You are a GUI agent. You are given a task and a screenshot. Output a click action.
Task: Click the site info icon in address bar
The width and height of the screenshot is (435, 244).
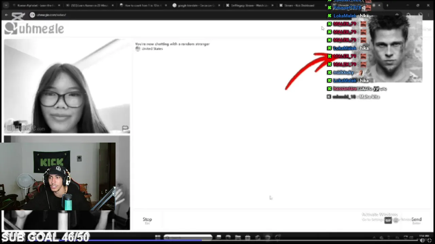(32, 15)
